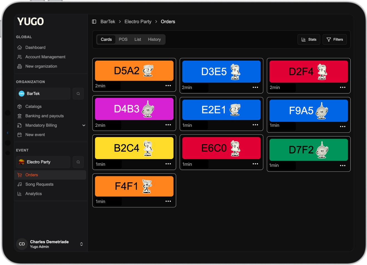Open the Filters button
The width and height of the screenshot is (367, 265).
pyautogui.click(x=335, y=39)
